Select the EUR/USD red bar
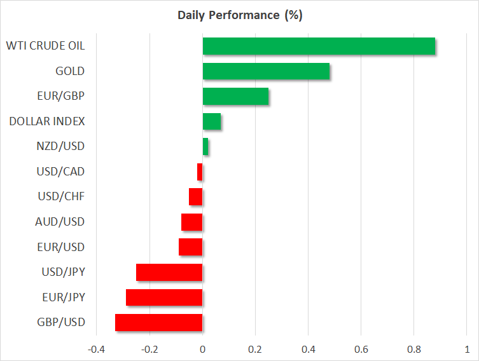The height and width of the screenshot is (361, 479). click(x=191, y=247)
